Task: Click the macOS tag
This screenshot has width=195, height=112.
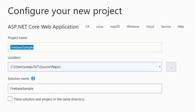Action: (x=115, y=27)
